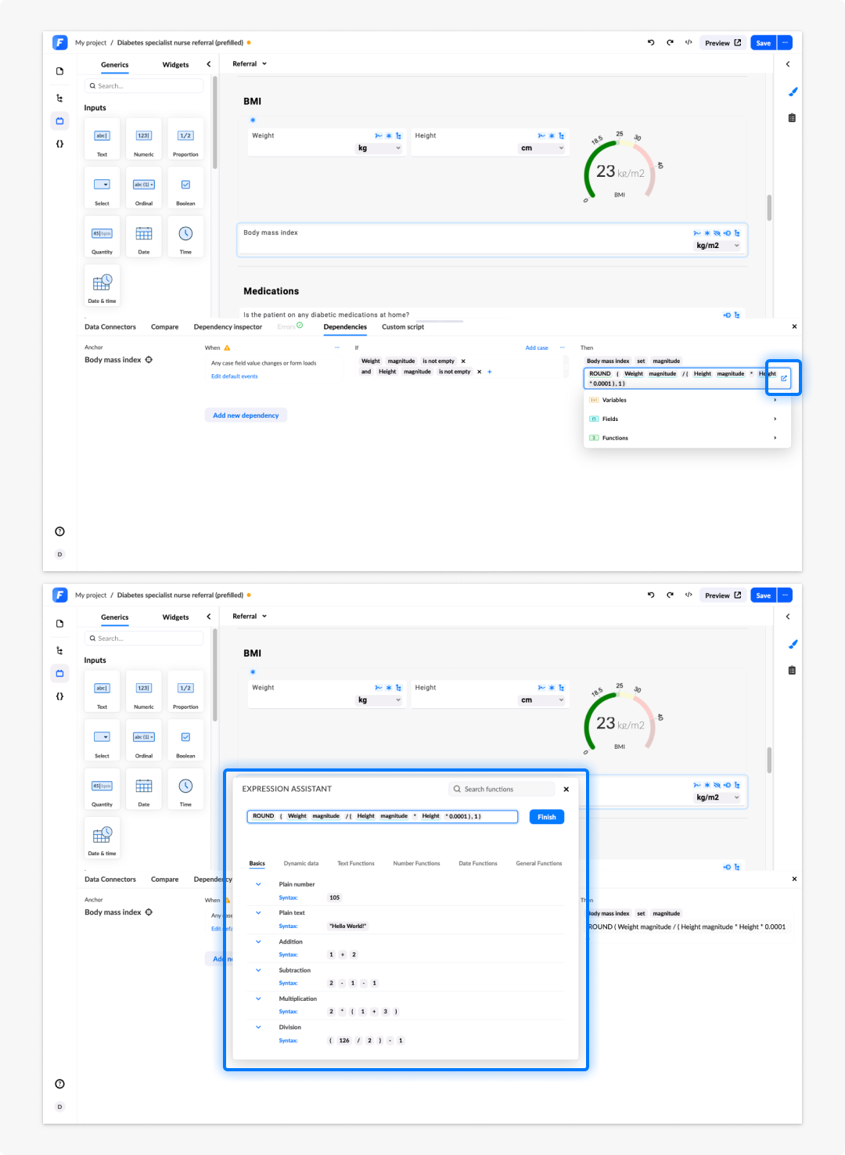Open the kg/m2 unit dropdown in top window
Screen dimensions: 845x1155
coord(717,246)
